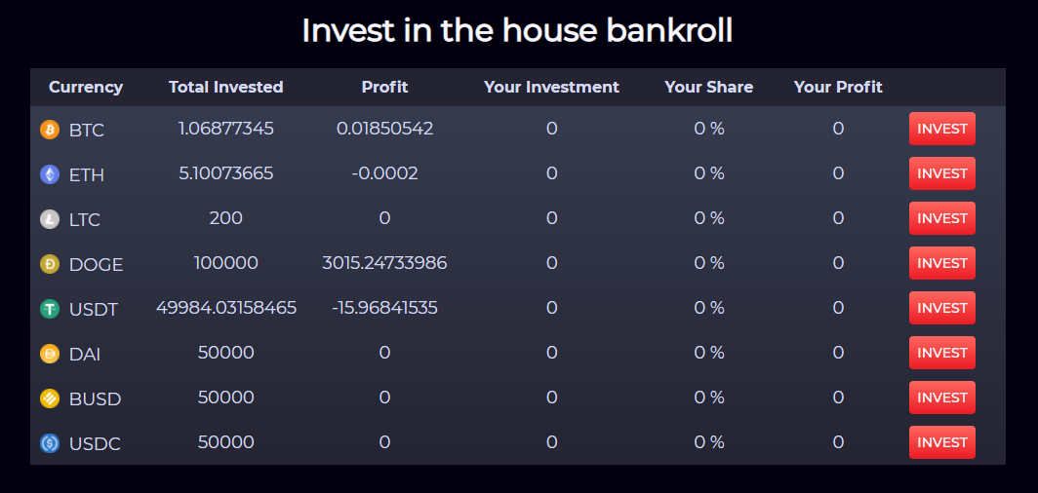Viewport: 1038px width, 493px height.
Task: Hit INVEST on the USDT row
Action: pyautogui.click(x=942, y=308)
